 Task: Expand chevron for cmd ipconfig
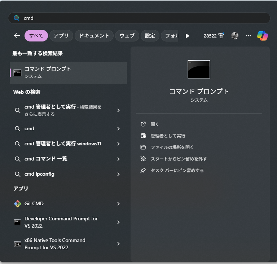(118, 174)
